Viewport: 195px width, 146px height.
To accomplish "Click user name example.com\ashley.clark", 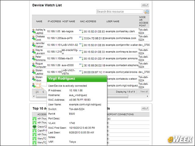I will coord(120,31).
